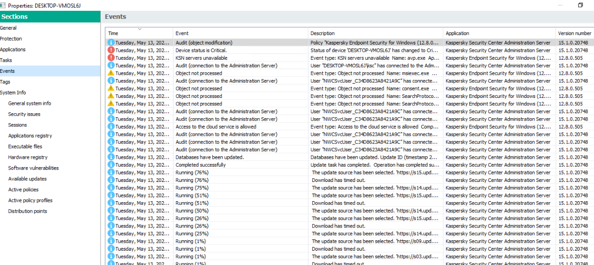This screenshot has width=594, height=265.
Task: Click info icon of DESKTOP-VMOSL6J\ksc connection audit row
Action: pyautogui.click(x=111, y=65)
